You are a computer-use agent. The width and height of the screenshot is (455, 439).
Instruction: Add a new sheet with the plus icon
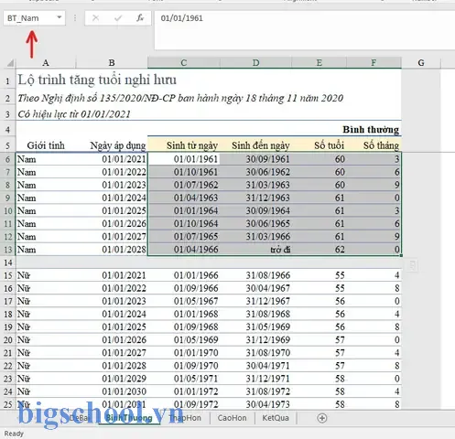[322, 418]
